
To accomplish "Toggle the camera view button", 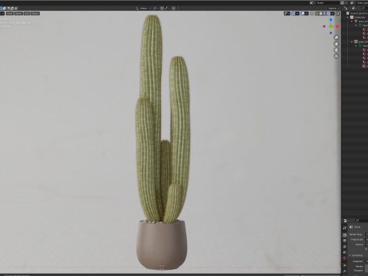I will (337, 50).
